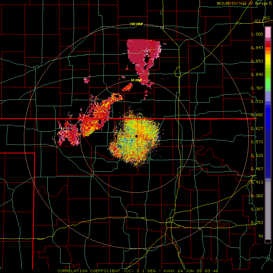This screenshot has height=273, width=273.
Task: Select the 0.360 scale value
Action: pyautogui.click(x=257, y=196)
